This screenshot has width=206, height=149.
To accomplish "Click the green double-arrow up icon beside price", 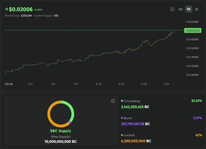I will pyautogui.click(x=7, y=9).
